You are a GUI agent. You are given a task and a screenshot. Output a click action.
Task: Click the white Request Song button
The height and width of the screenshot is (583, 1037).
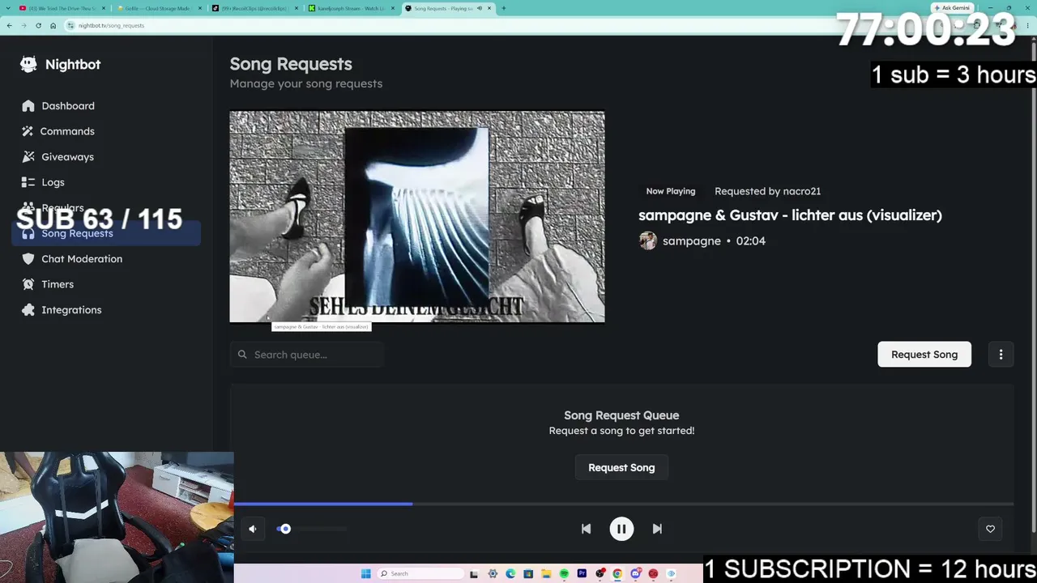click(x=924, y=355)
